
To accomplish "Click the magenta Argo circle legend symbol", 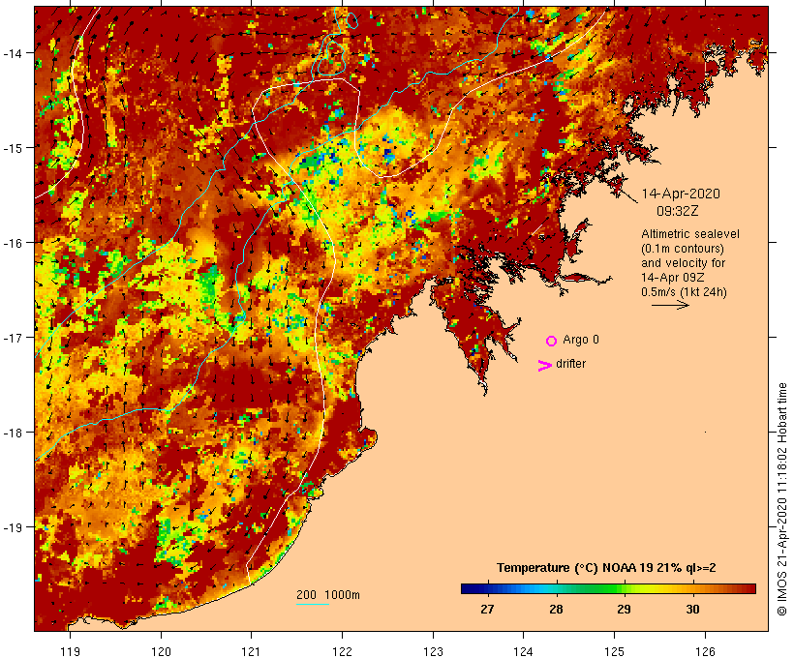I will point(552,341).
